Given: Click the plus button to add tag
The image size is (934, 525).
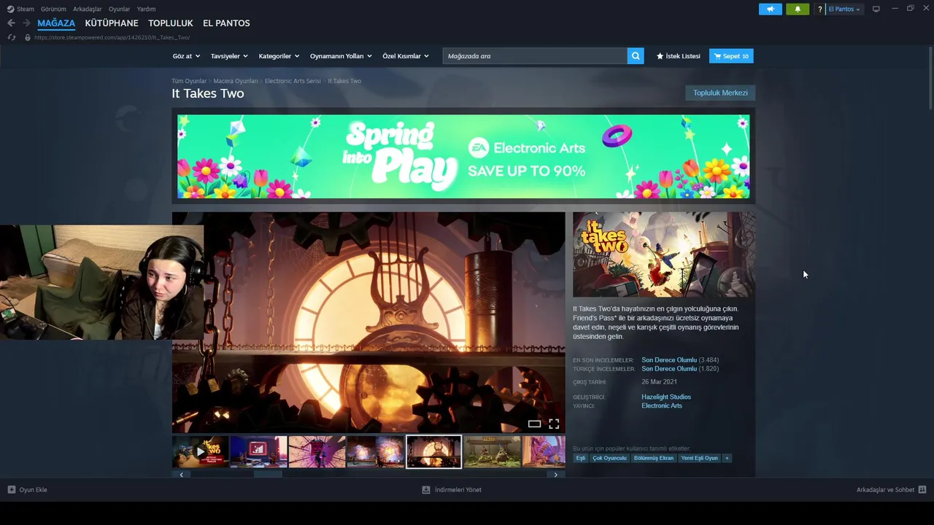Looking at the screenshot, I should coord(727,458).
